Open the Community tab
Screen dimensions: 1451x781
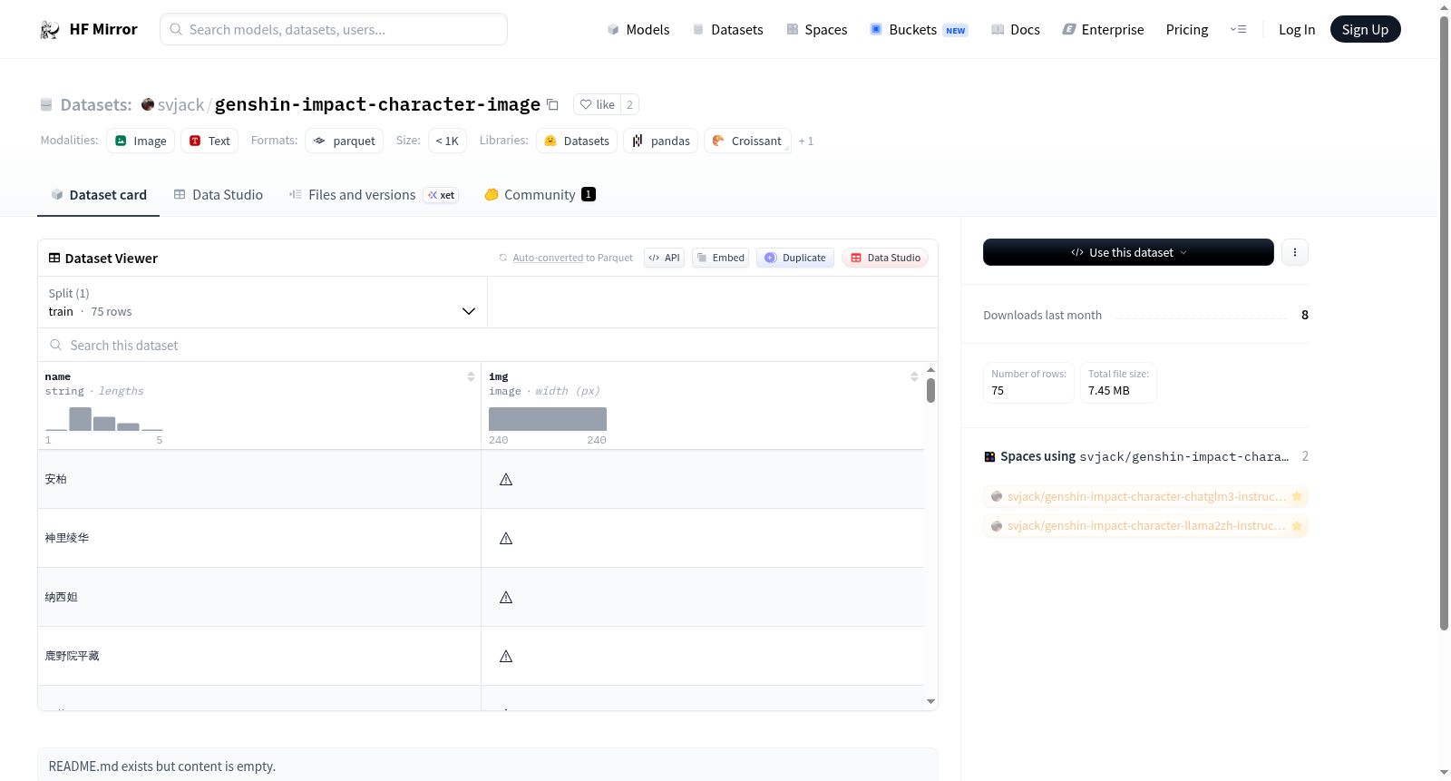click(x=540, y=195)
